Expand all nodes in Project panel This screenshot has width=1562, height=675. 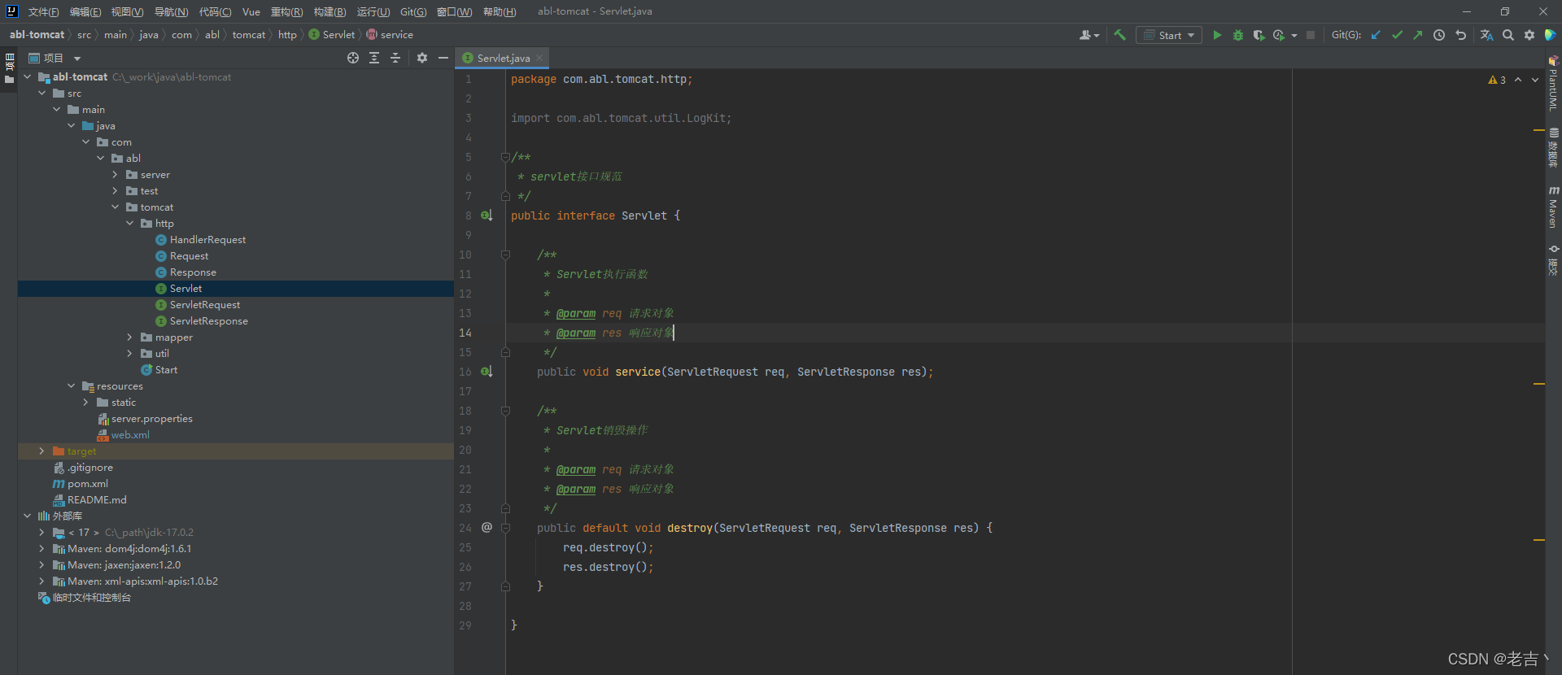[374, 58]
